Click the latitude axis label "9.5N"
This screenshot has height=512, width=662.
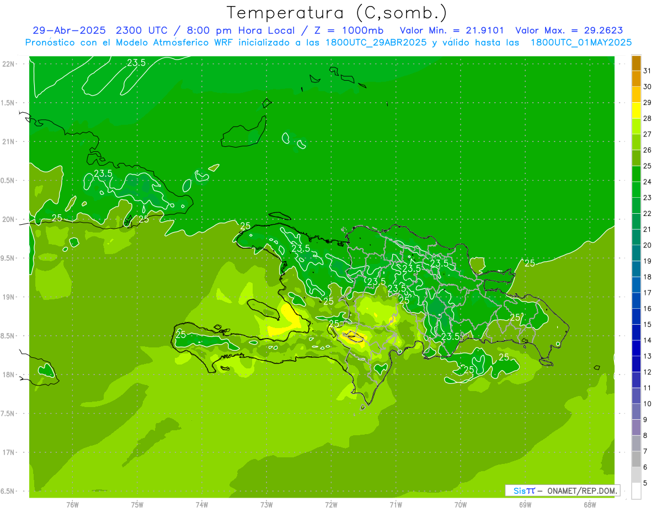[8, 258]
